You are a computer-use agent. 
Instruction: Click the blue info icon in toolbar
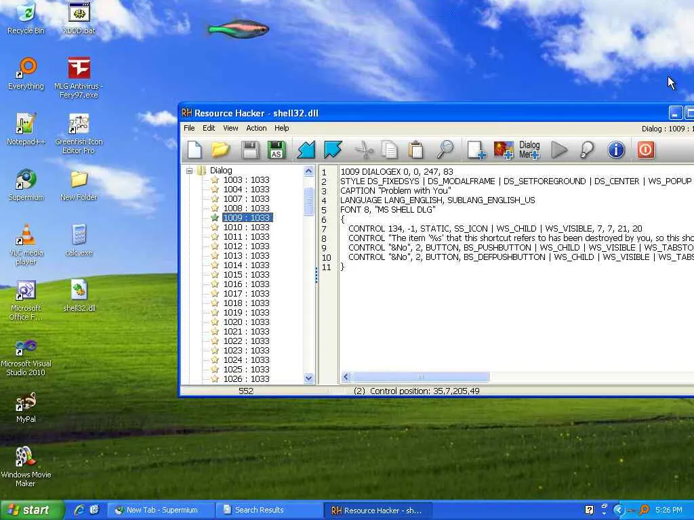click(x=616, y=150)
